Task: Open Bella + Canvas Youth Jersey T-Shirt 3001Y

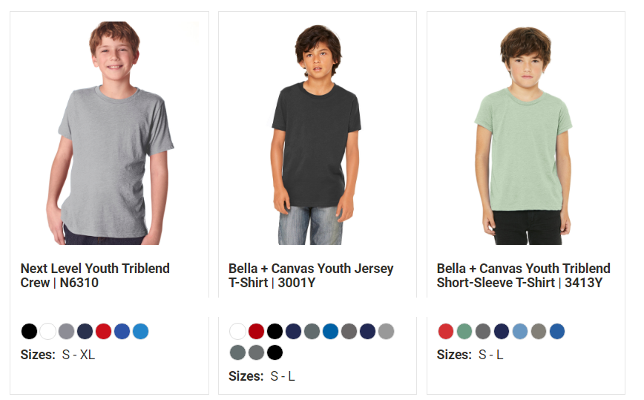Action: pyautogui.click(x=311, y=275)
